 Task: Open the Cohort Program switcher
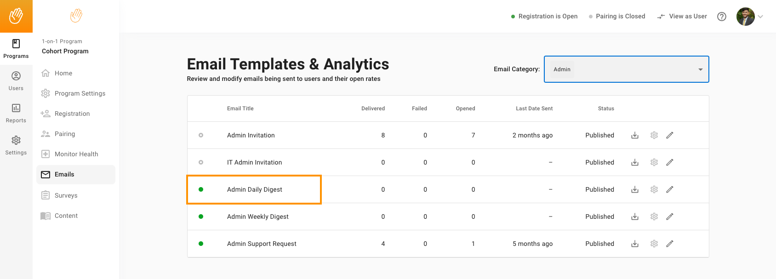click(65, 51)
